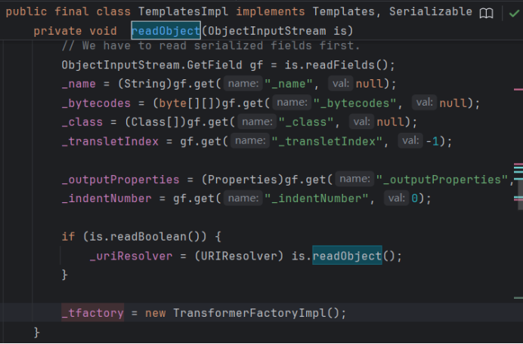The image size is (523, 344).
Task: Click the 'val:' hint before 0
Action: click(395, 198)
